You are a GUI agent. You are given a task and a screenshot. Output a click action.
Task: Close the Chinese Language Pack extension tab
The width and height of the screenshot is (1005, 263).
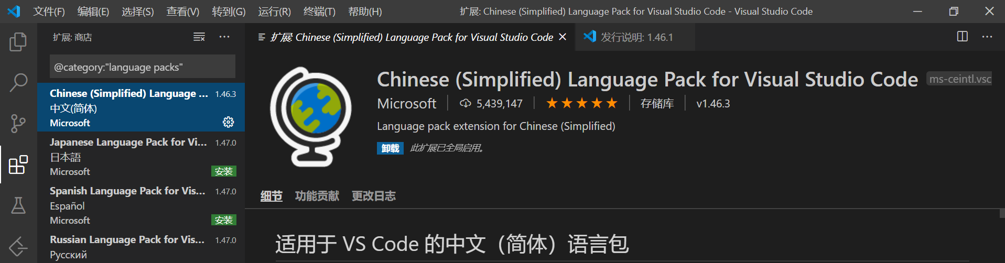(x=563, y=37)
